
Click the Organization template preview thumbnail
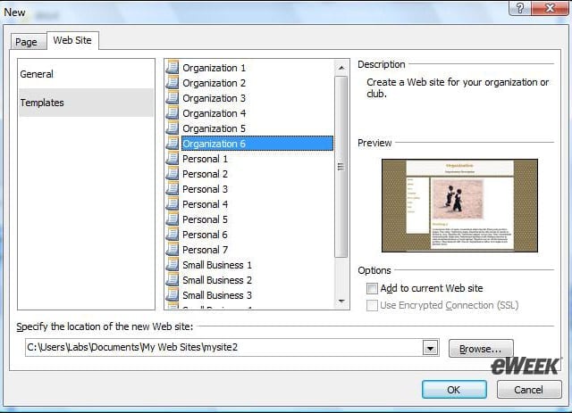[x=459, y=205]
